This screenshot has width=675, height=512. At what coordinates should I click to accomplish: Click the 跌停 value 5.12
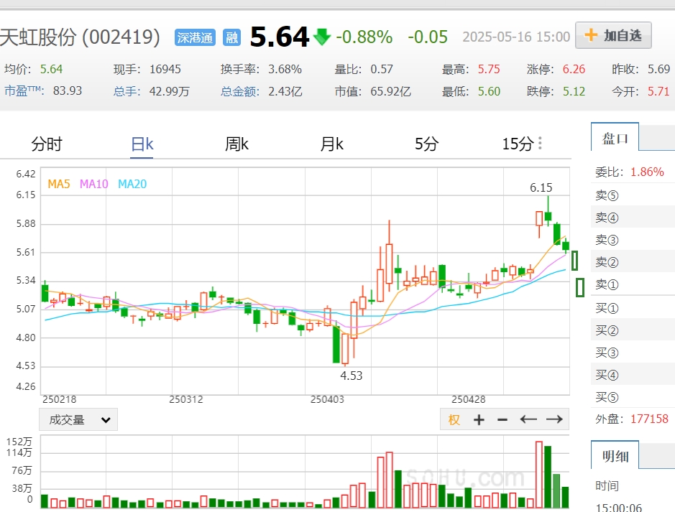tap(574, 91)
